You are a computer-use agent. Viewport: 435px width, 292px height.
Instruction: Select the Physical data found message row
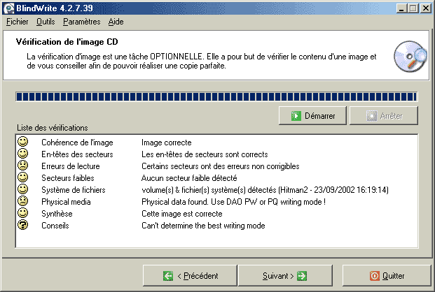coord(216,202)
